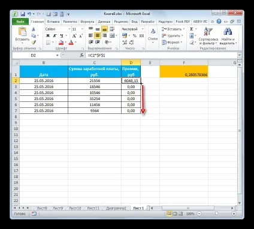Open the font size 11 dropdown

coord(82,29)
